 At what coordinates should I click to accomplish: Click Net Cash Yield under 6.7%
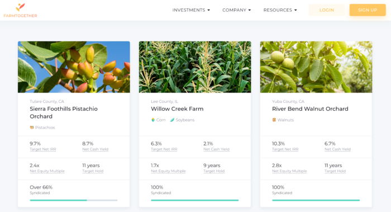pos(337,149)
